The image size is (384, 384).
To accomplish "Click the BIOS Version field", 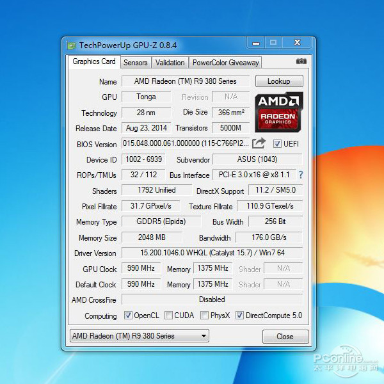I will tap(186, 143).
